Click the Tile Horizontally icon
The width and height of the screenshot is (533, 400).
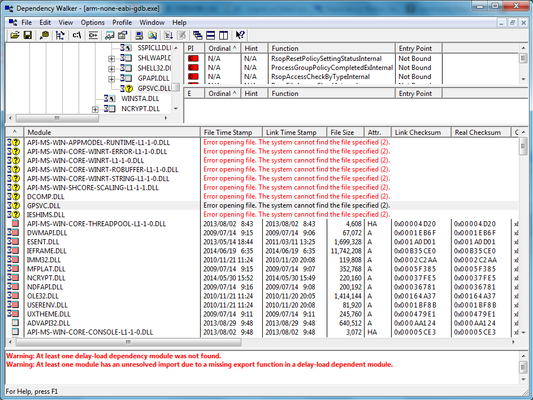tap(211, 35)
